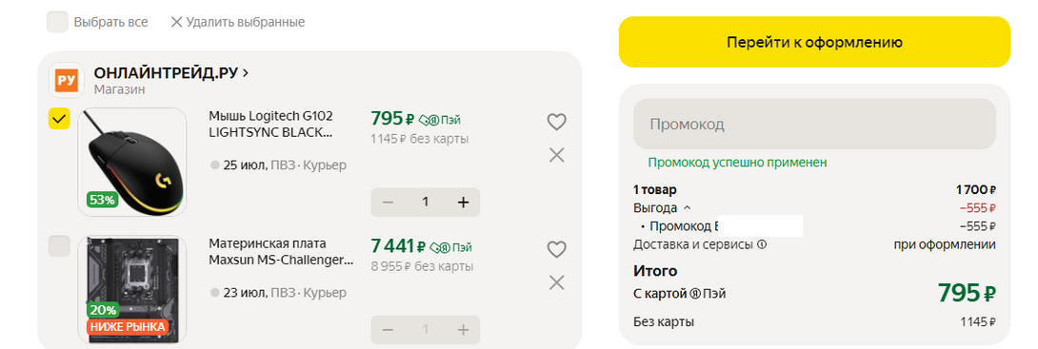Click the Пэй badge beside 795 ₽ price
1038x349 pixels.
440,121
